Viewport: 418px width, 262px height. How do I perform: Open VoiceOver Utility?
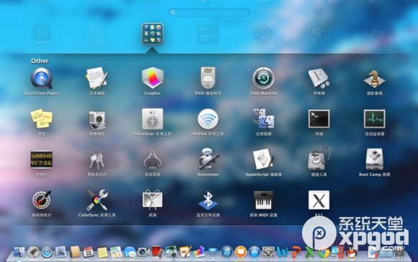pyautogui.click(x=152, y=119)
